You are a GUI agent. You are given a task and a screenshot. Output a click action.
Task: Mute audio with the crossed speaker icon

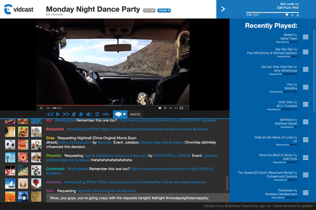coord(74,114)
